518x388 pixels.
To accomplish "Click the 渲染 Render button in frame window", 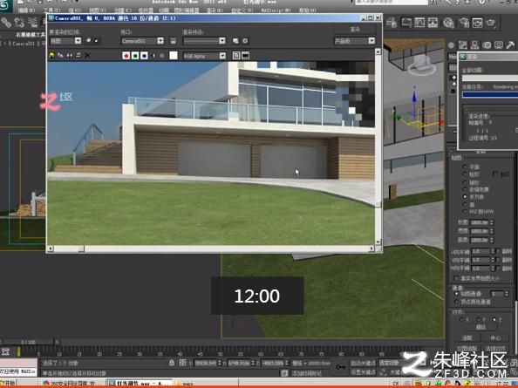I will 354,30.
